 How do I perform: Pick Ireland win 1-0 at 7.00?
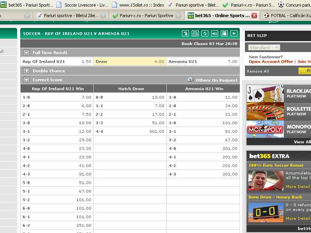57,97
